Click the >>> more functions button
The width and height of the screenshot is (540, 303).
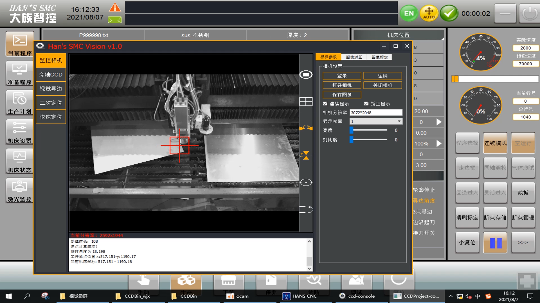(x=523, y=242)
